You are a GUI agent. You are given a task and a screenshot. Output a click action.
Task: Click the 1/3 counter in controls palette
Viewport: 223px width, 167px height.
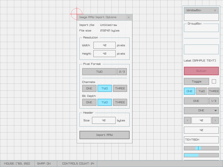point(214,101)
